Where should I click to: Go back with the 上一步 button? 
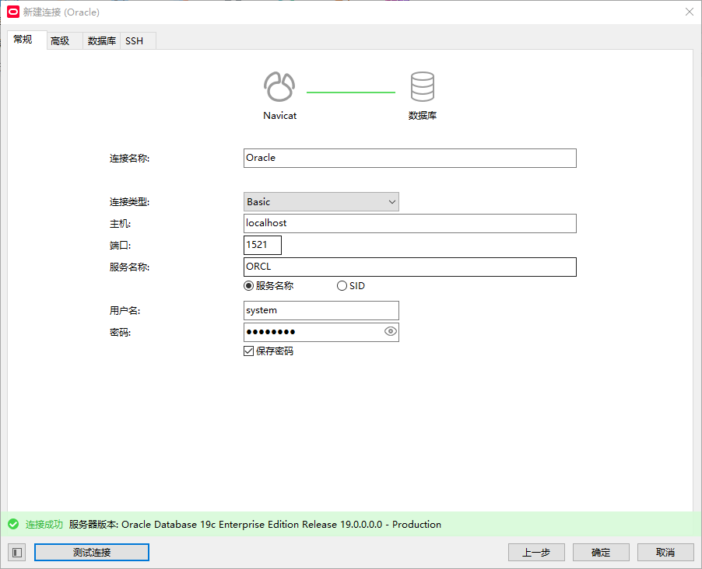[536, 553]
